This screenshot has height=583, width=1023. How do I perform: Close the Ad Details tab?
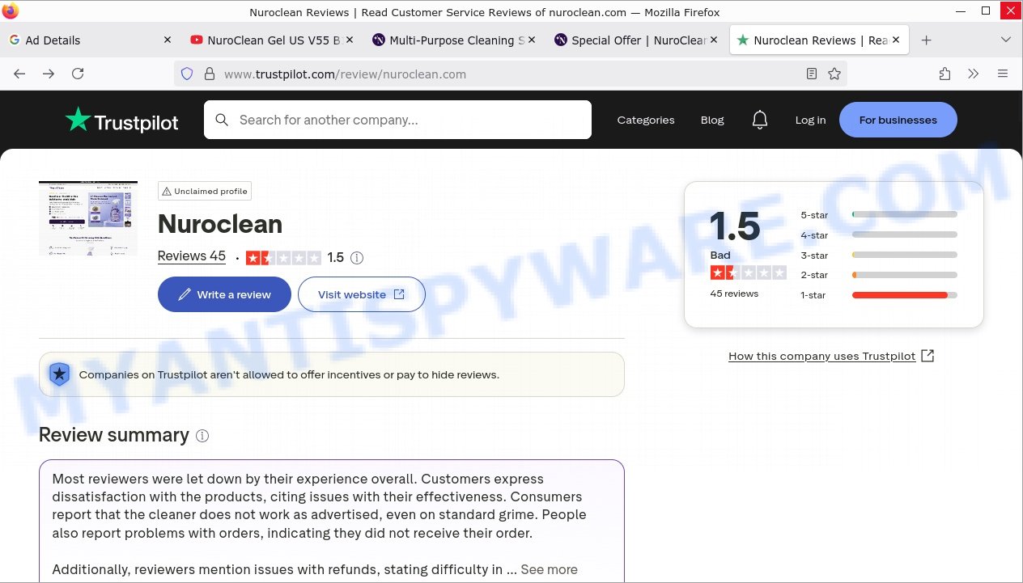pos(168,40)
